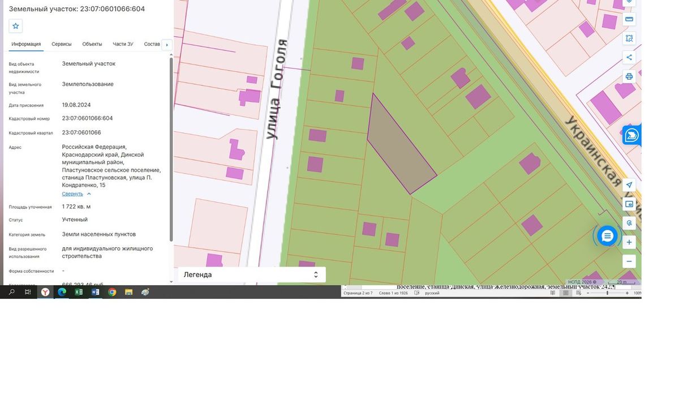Select the ruler measurement tool
The height and width of the screenshot is (408, 679).
629,19
